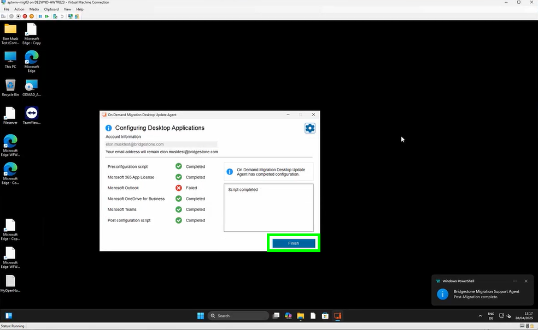Open the Windows Start menu in the VM
The image size is (538, 330).
coord(201,316)
